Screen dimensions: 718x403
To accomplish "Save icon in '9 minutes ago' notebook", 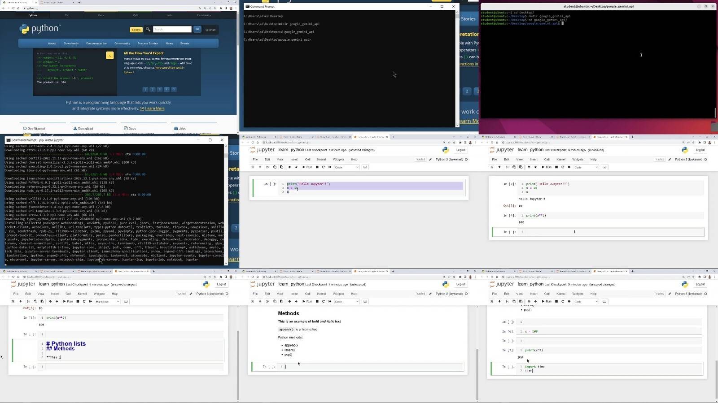I will (491, 302).
